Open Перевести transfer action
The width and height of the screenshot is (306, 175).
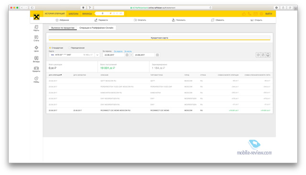pyautogui.click(x=101, y=20)
